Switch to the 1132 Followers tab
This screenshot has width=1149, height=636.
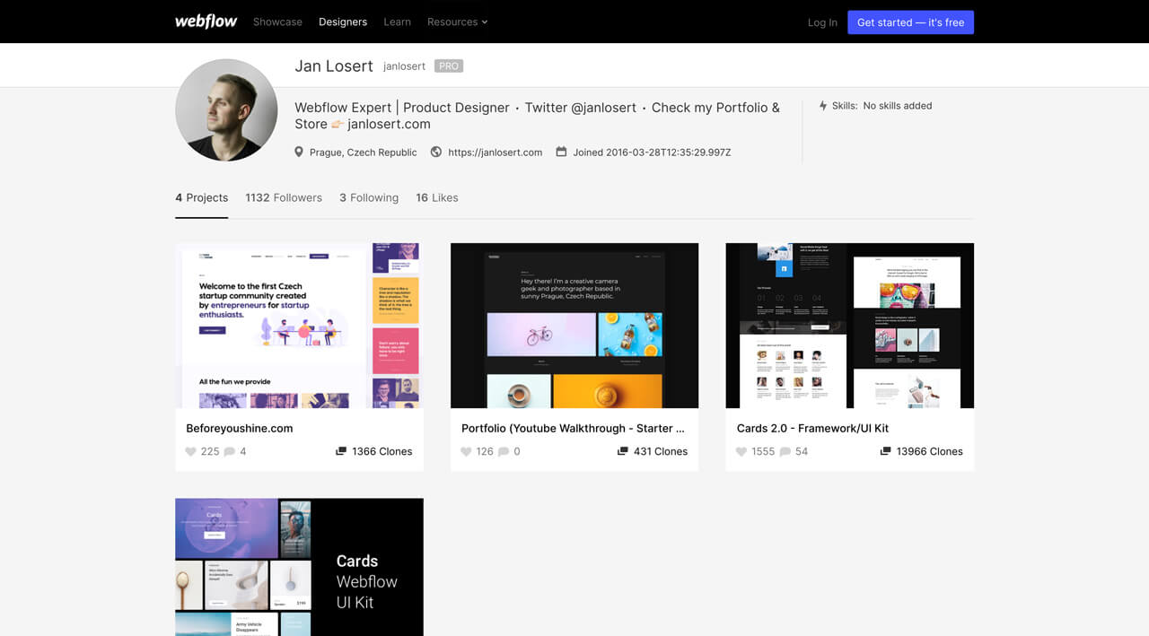click(284, 197)
